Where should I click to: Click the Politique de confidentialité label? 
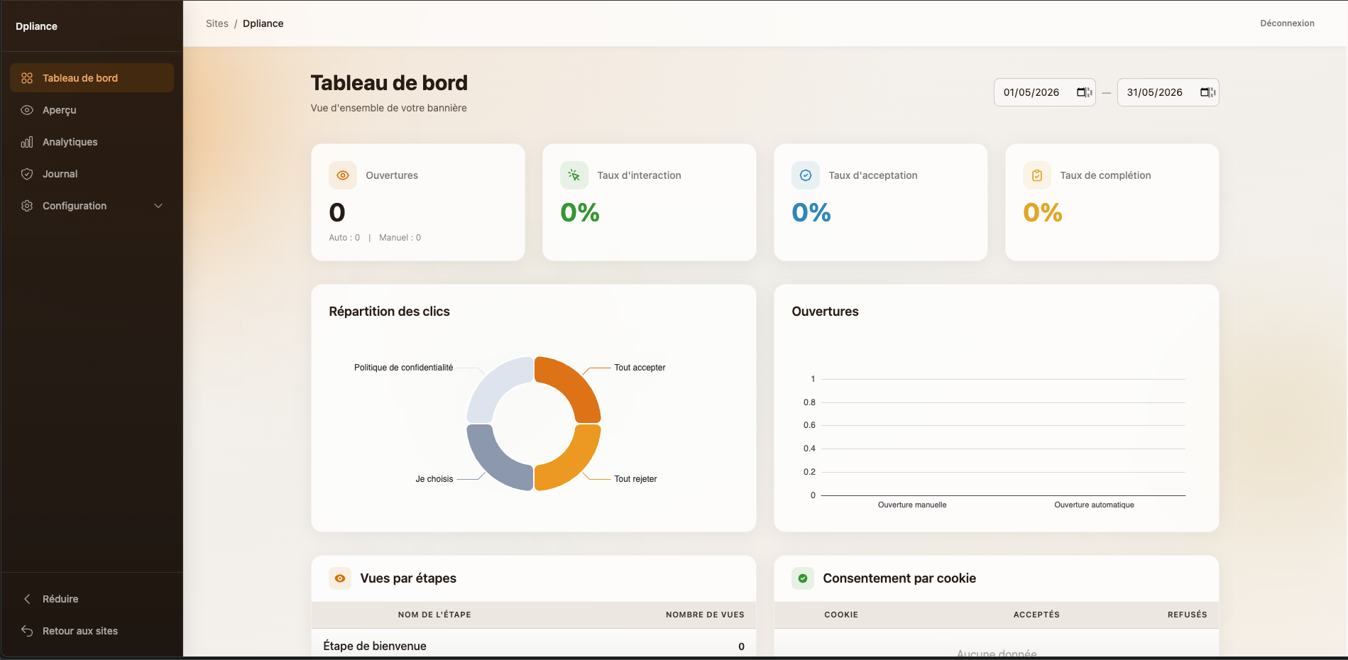(x=403, y=368)
